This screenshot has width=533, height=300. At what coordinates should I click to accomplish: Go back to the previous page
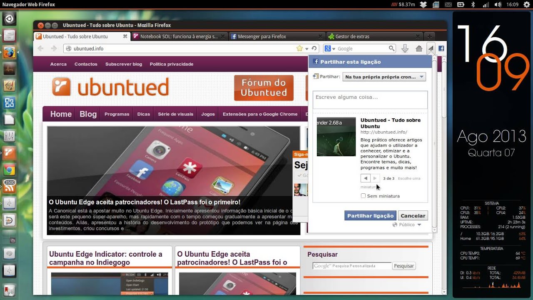coord(40,48)
